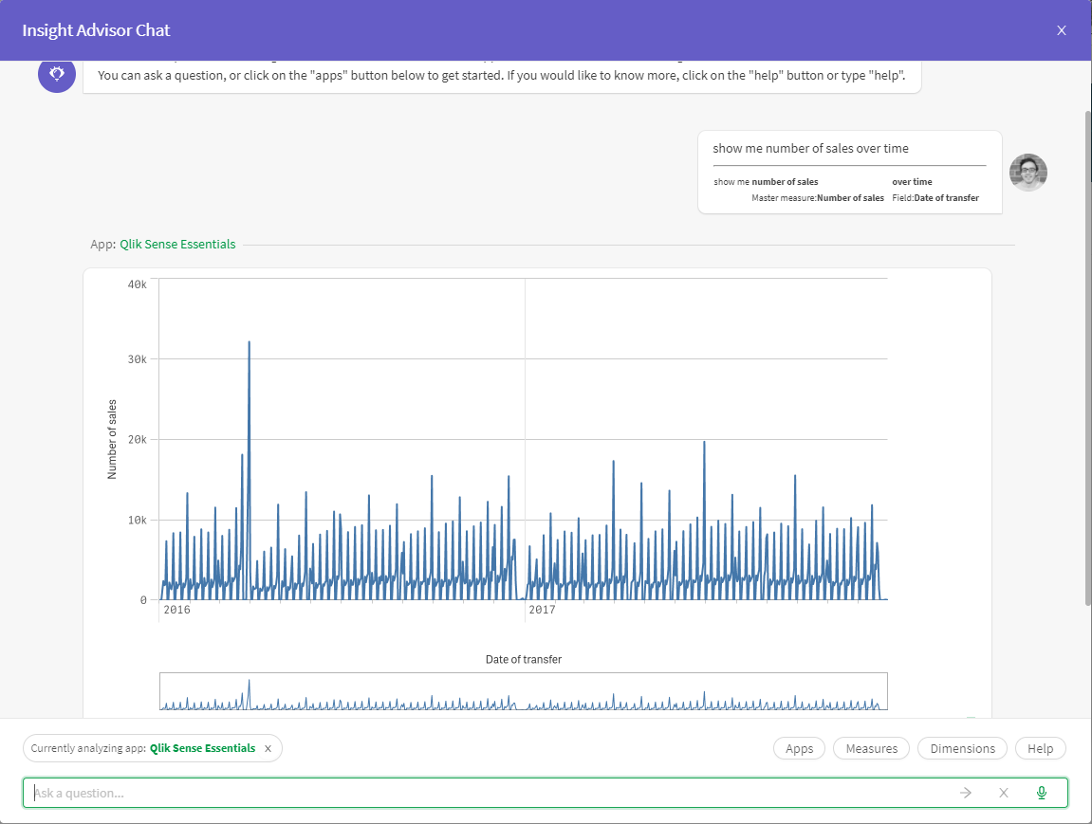This screenshot has width=1092, height=824.
Task: Open the Qlik Sense Essentials app link
Action: (x=177, y=244)
